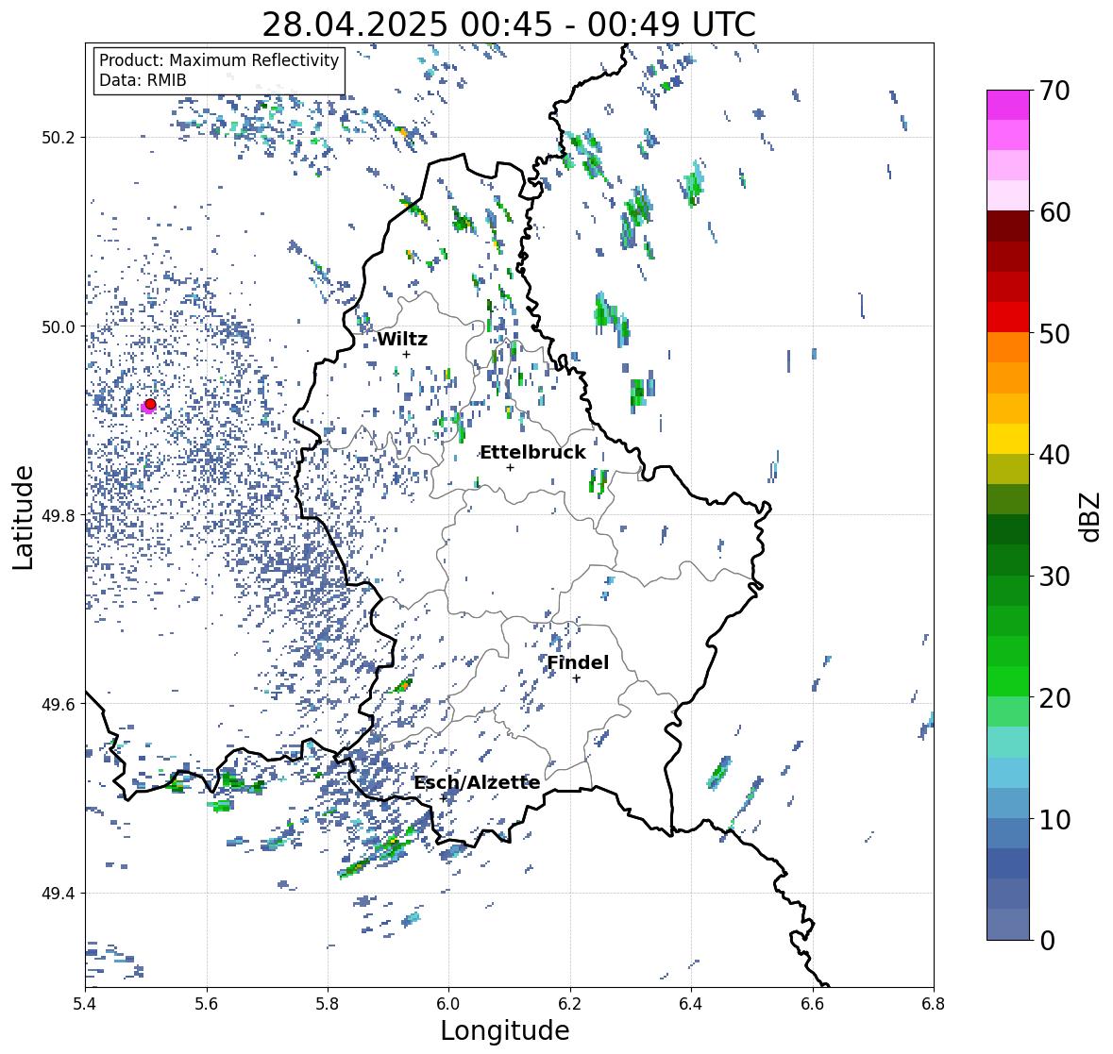Select the Esch/Alzette station label
Image resolution: width=1113 pixels, height=1054 pixels.
tap(477, 782)
